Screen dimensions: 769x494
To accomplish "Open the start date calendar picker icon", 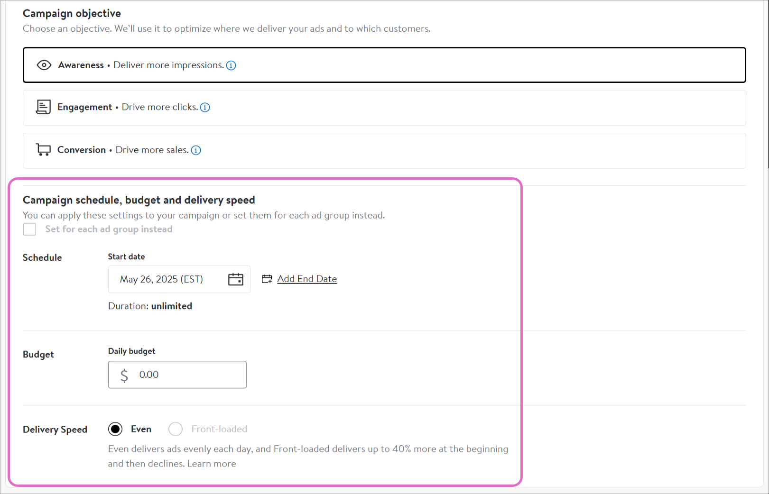I will coord(235,279).
